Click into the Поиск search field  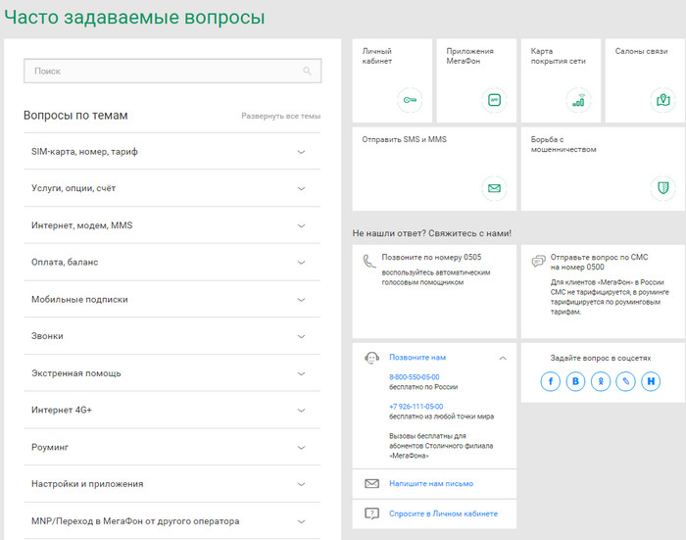[167, 72]
